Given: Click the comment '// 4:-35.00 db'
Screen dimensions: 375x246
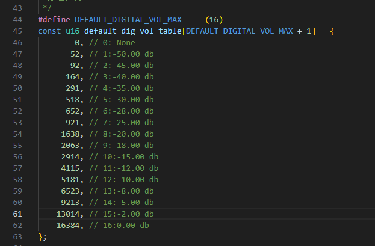Looking at the screenshot, I should (x=122, y=88).
